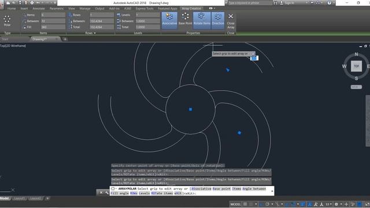Expand command history arrow
Image resolution: width=370 pixels, height=208 pixels.
tap(272, 191)
